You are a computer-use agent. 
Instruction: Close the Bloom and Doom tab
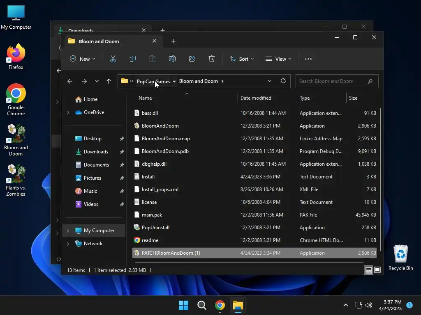pos(155,41)
